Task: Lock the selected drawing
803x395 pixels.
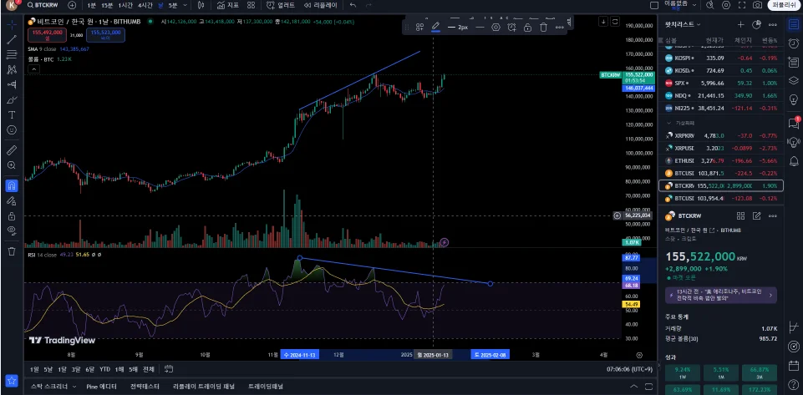Action: pyautogui.click(x=527, y=27)
